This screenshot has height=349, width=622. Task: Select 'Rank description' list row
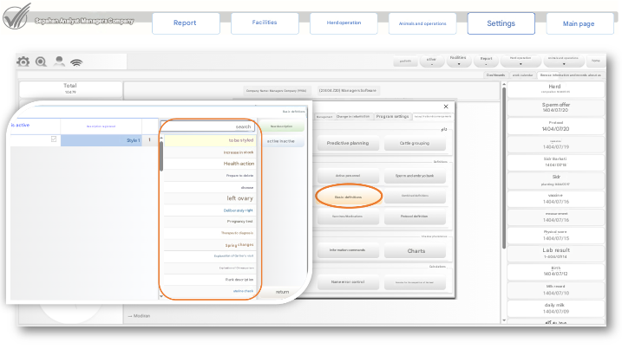(x=209, y=279)
